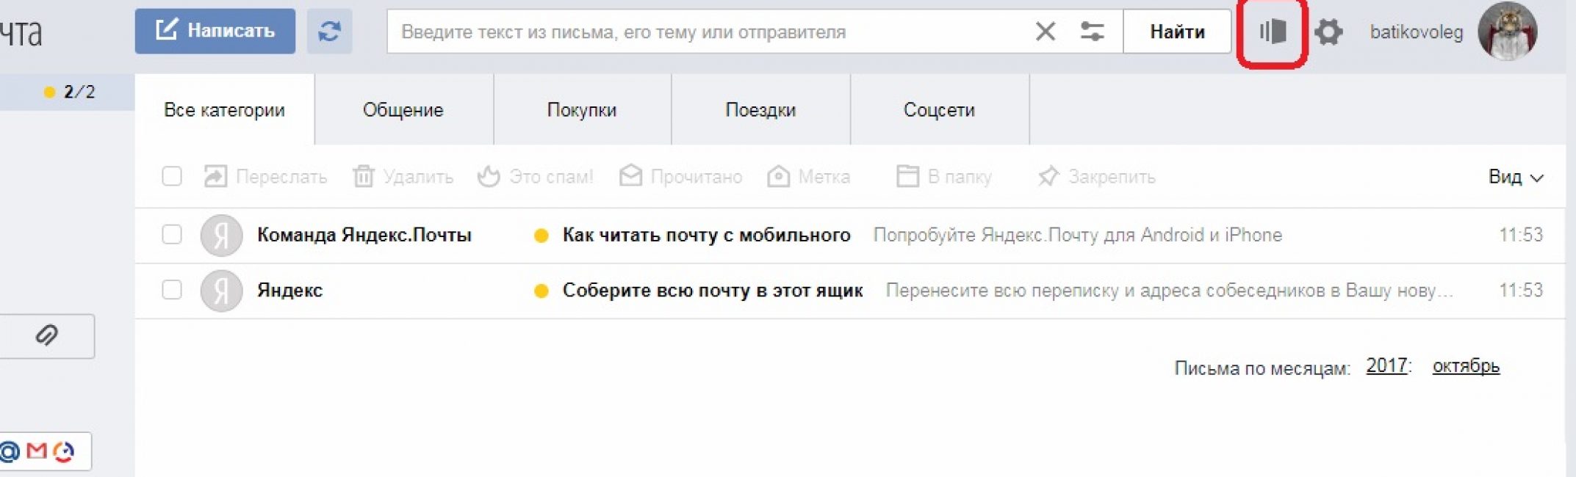
Task: Toggle unread dot on Как читать почту message
Action: pyautogui.click(x=541, y=236)
